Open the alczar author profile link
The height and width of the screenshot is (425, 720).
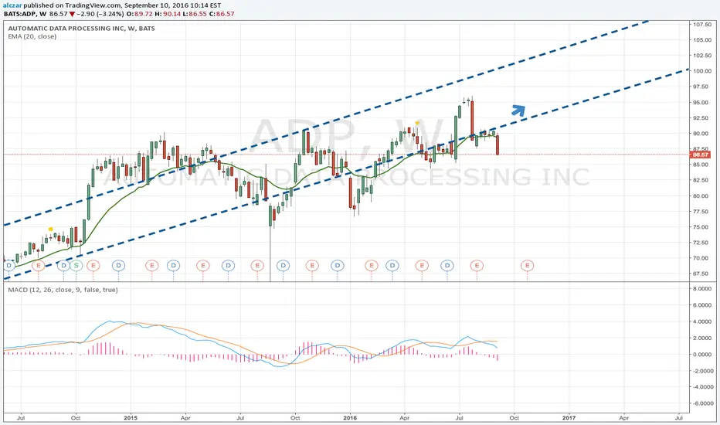(12, 5)
